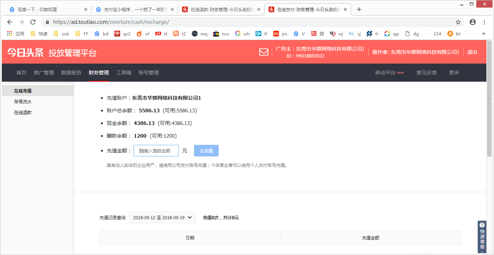Click the 日期 column header
The height and width of the screenshot is (255, 494).
click(x=190, y=238)
